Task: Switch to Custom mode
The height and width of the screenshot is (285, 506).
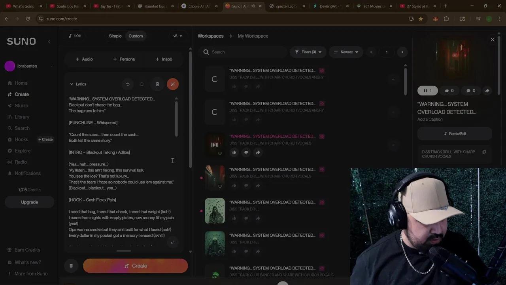Action: coord(136,36)
